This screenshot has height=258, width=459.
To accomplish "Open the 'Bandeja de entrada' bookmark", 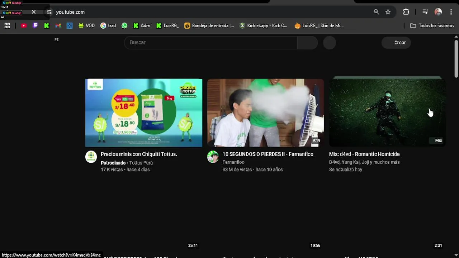I will (x=209, y=25).
